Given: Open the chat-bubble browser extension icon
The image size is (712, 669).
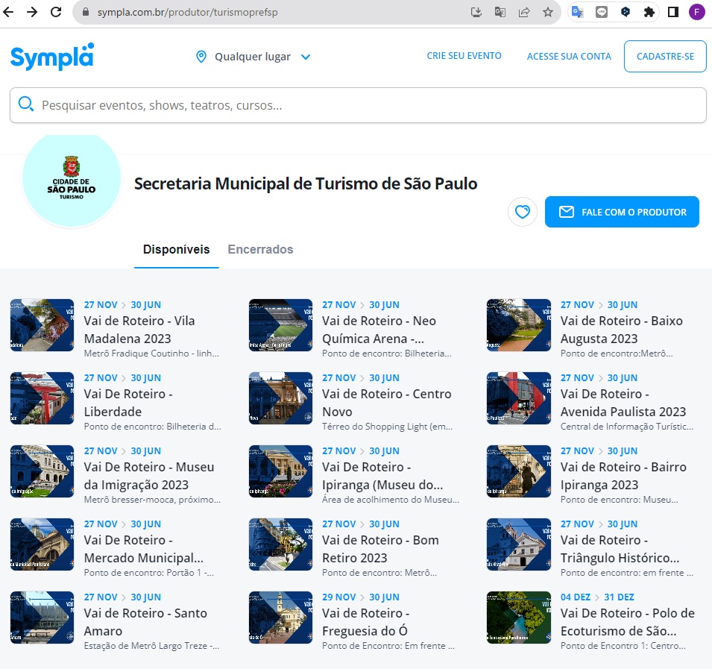Looking at the screenshot, I should click(x=602, y=12).
